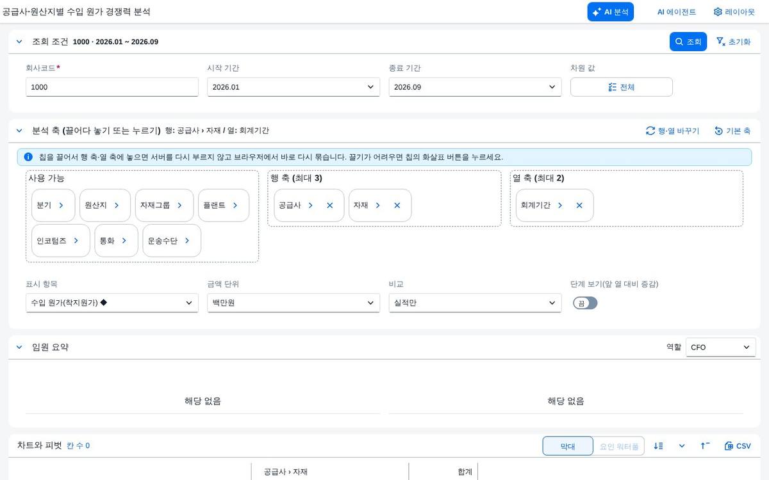Screen dimensions: 769x480
Task: Open the sort options chevron dropdown
Action: [682, 446]
